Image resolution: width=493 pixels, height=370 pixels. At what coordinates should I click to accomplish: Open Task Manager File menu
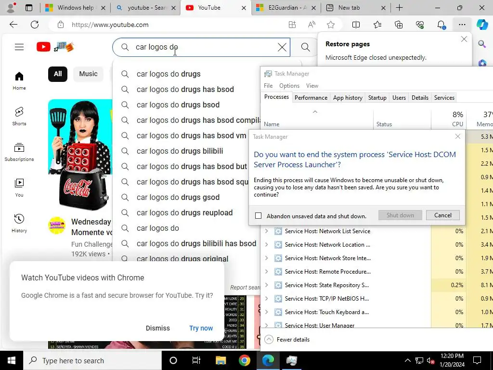tap(268, 86)
